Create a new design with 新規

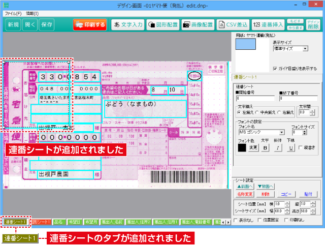(x=13, y=25)
